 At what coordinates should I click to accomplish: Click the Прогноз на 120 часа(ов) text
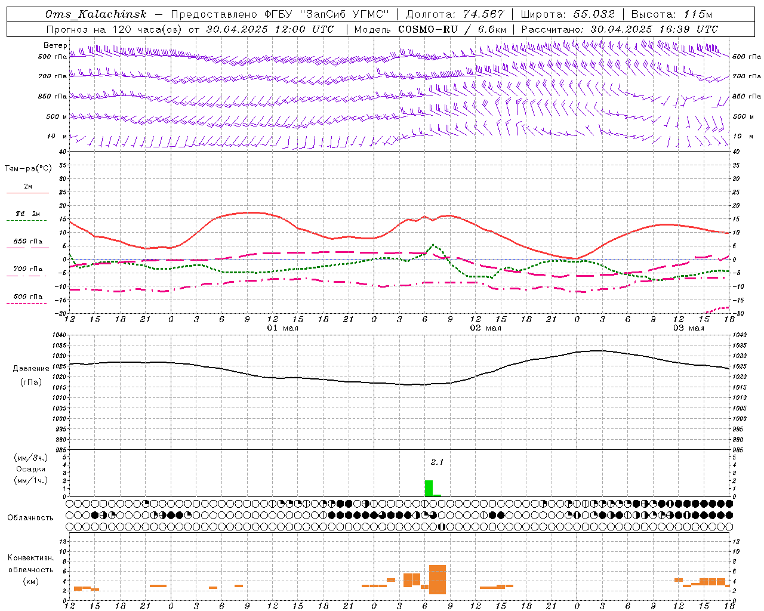pos(115,29)
